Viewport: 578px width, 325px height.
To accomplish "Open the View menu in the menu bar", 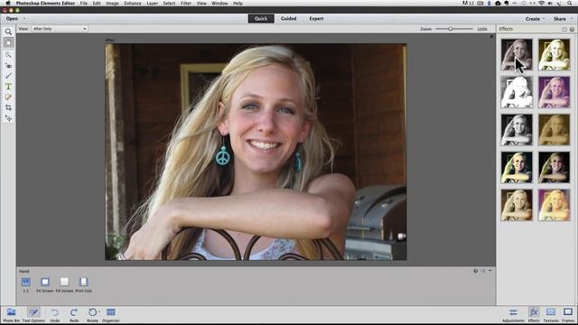I will click(x=201, y=3).
